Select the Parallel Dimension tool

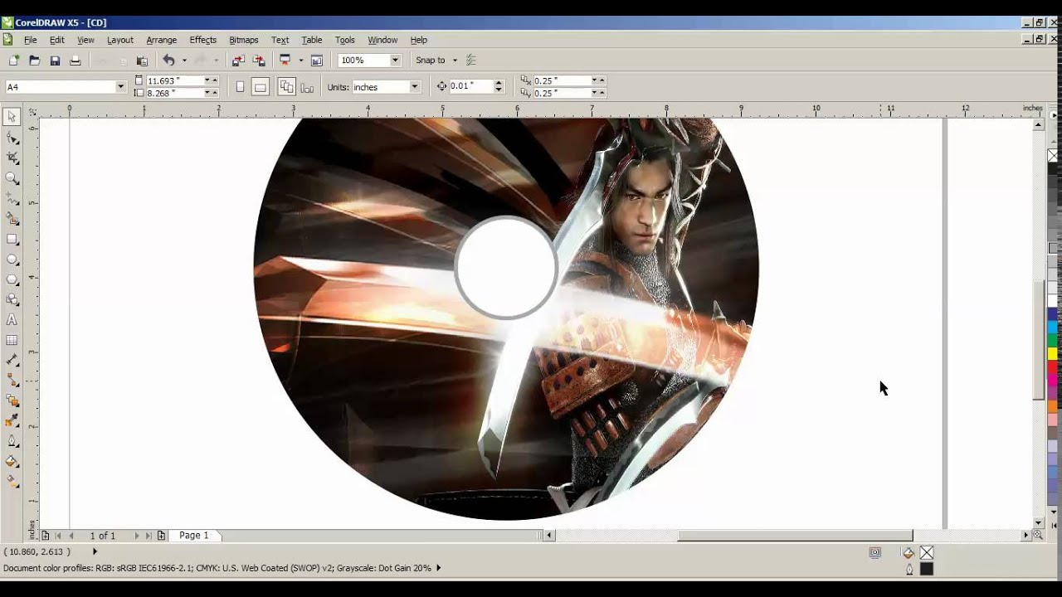pos(12,361)
